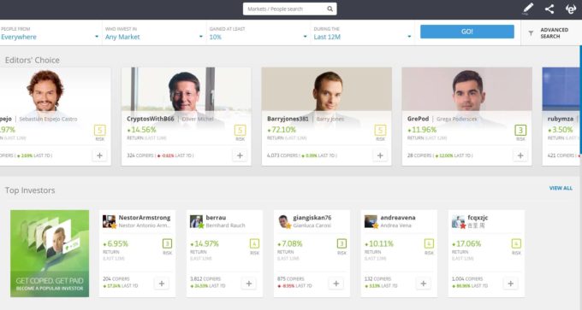Add NestorArmstrong with plus button
This screenshot has width=582, height=310.
(162, 284)
